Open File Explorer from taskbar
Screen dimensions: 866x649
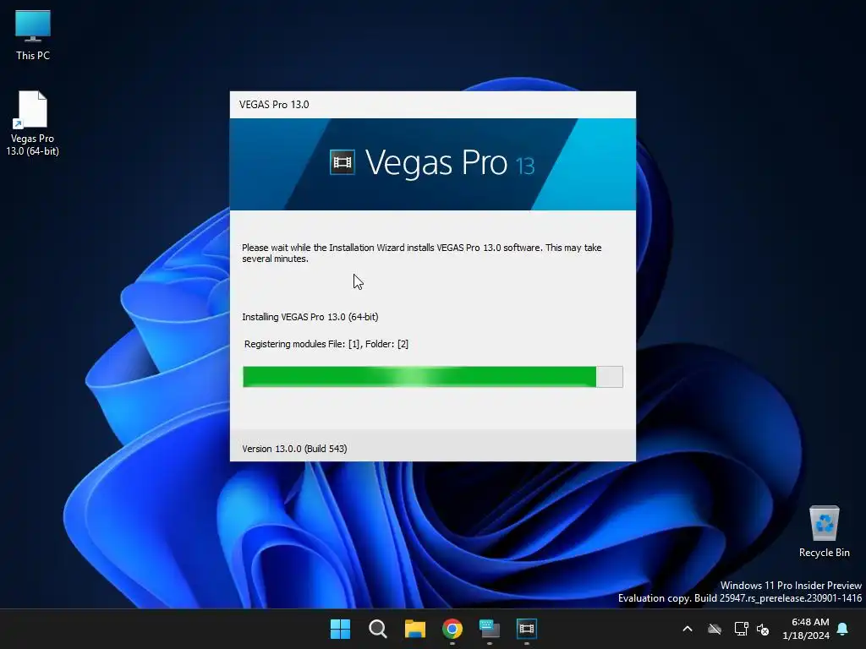414,629
